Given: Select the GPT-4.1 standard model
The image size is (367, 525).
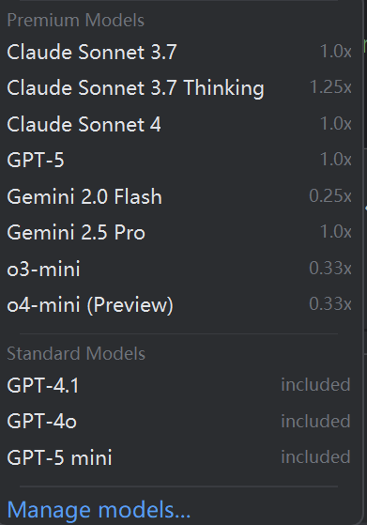Looking at the screenshot, I should [180, 385].
